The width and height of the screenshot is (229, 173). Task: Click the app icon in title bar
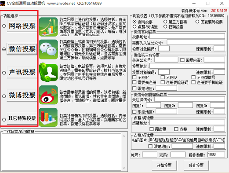[3, 4]
